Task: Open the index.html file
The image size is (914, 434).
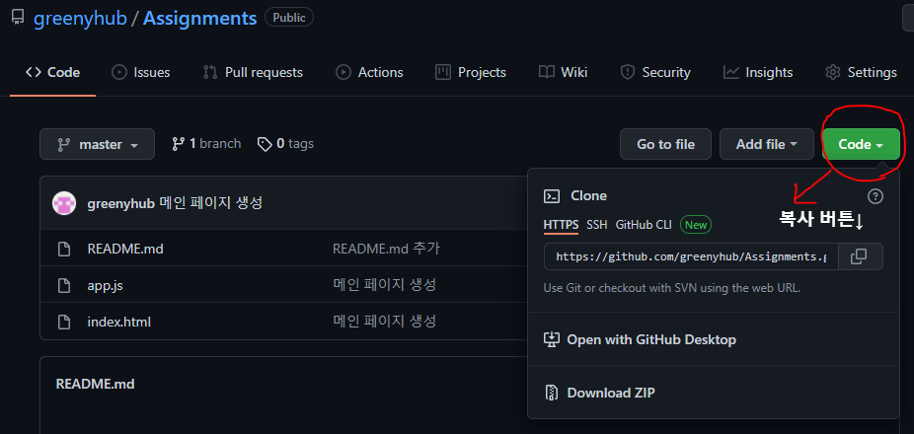Action: [x=118, y=321]
